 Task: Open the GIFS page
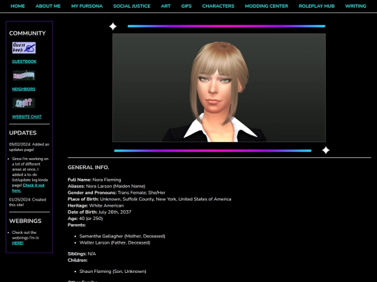[x=186, y=6]
